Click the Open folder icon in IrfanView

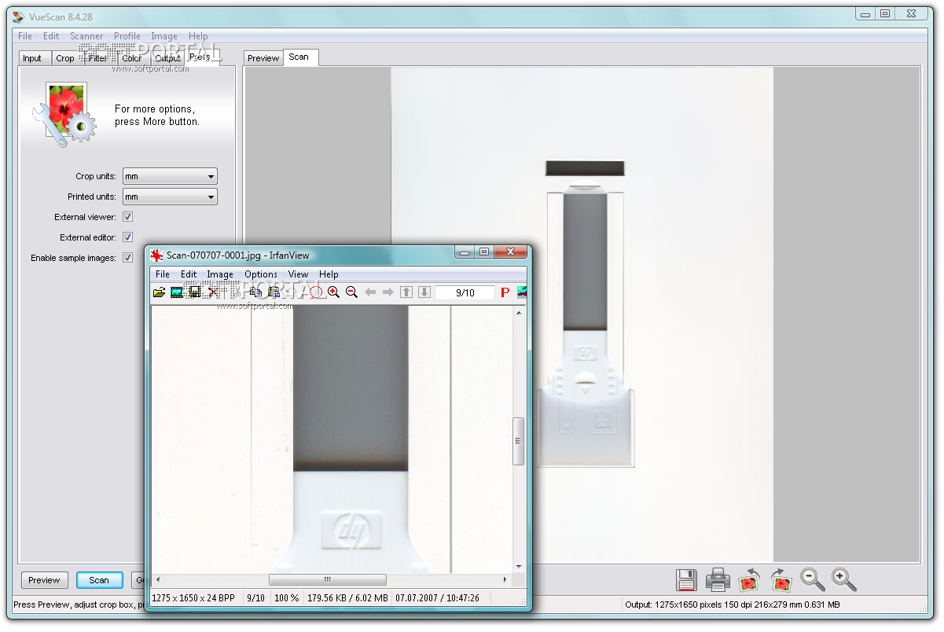[x=159, y=292]
